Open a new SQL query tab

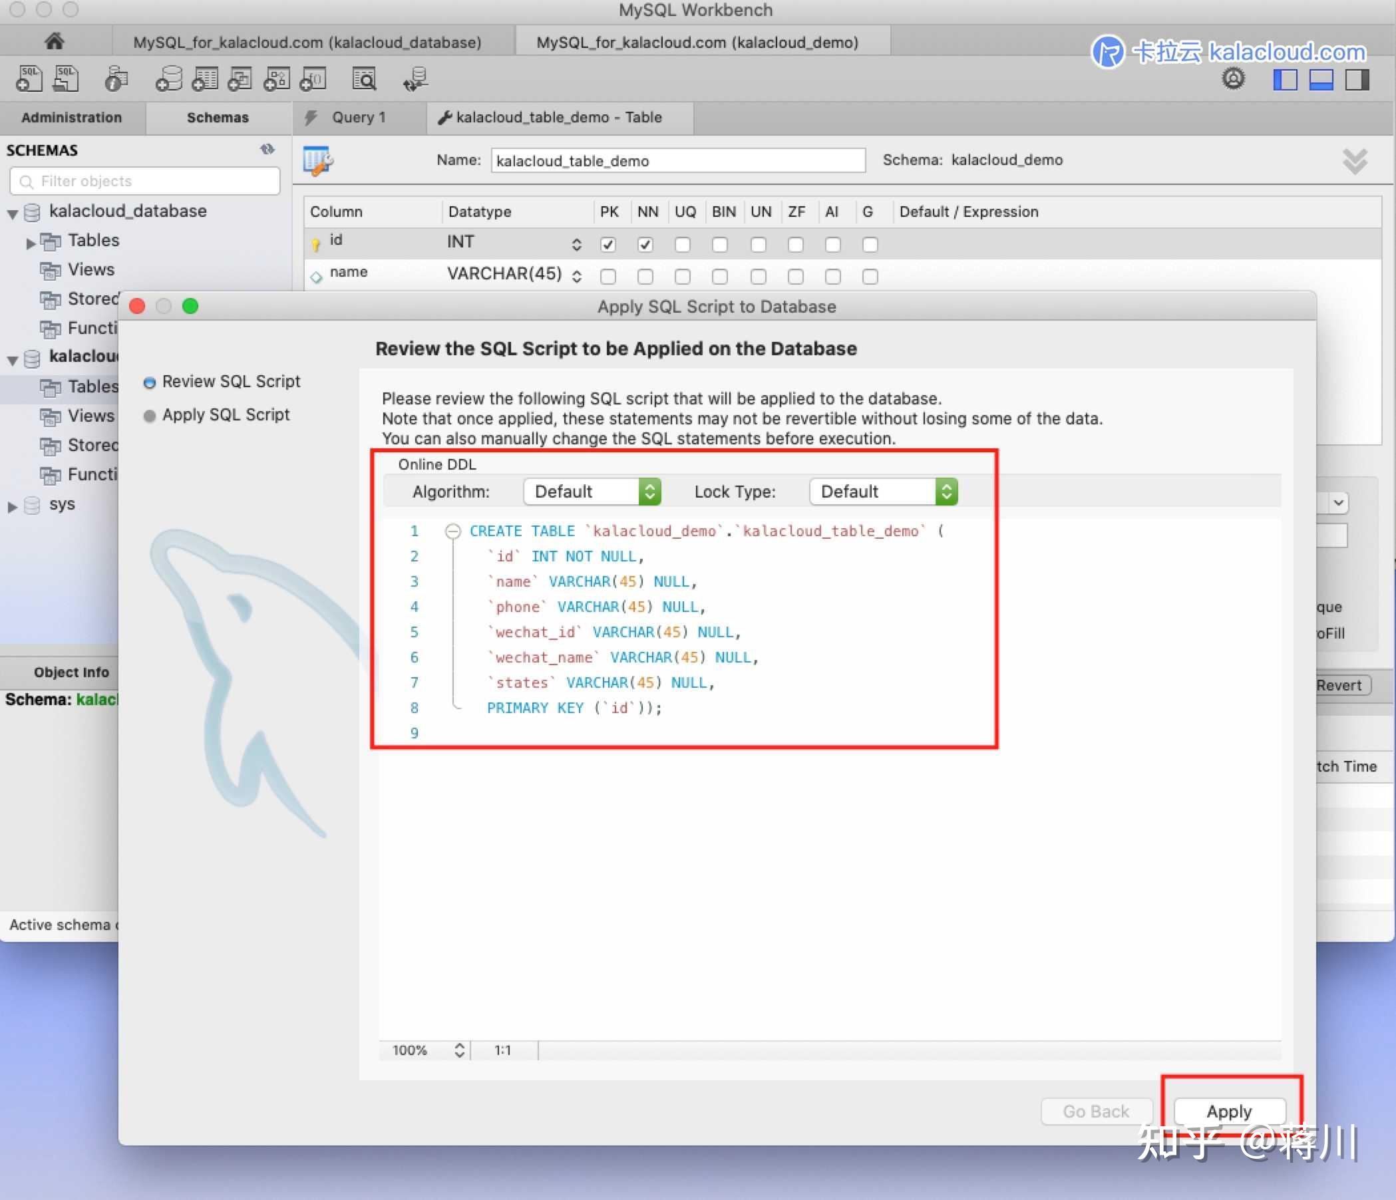(x=29, y=78)
